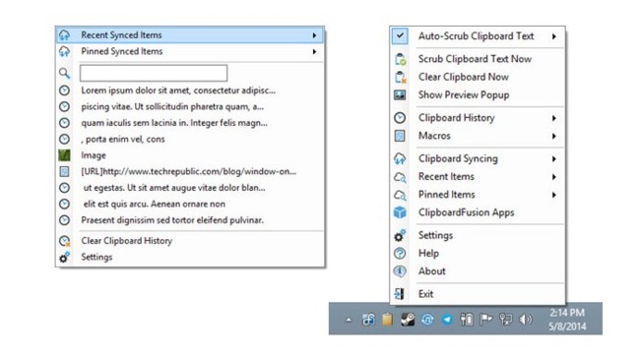Click the magnifier search icon in history menu
Viewport: 640px width, 355px height.
[x=64, y=73]
